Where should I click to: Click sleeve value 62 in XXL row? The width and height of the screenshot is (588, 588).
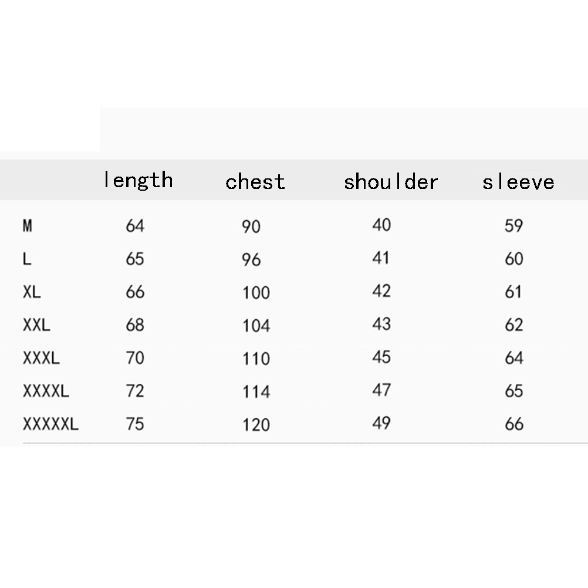point(513,325)
